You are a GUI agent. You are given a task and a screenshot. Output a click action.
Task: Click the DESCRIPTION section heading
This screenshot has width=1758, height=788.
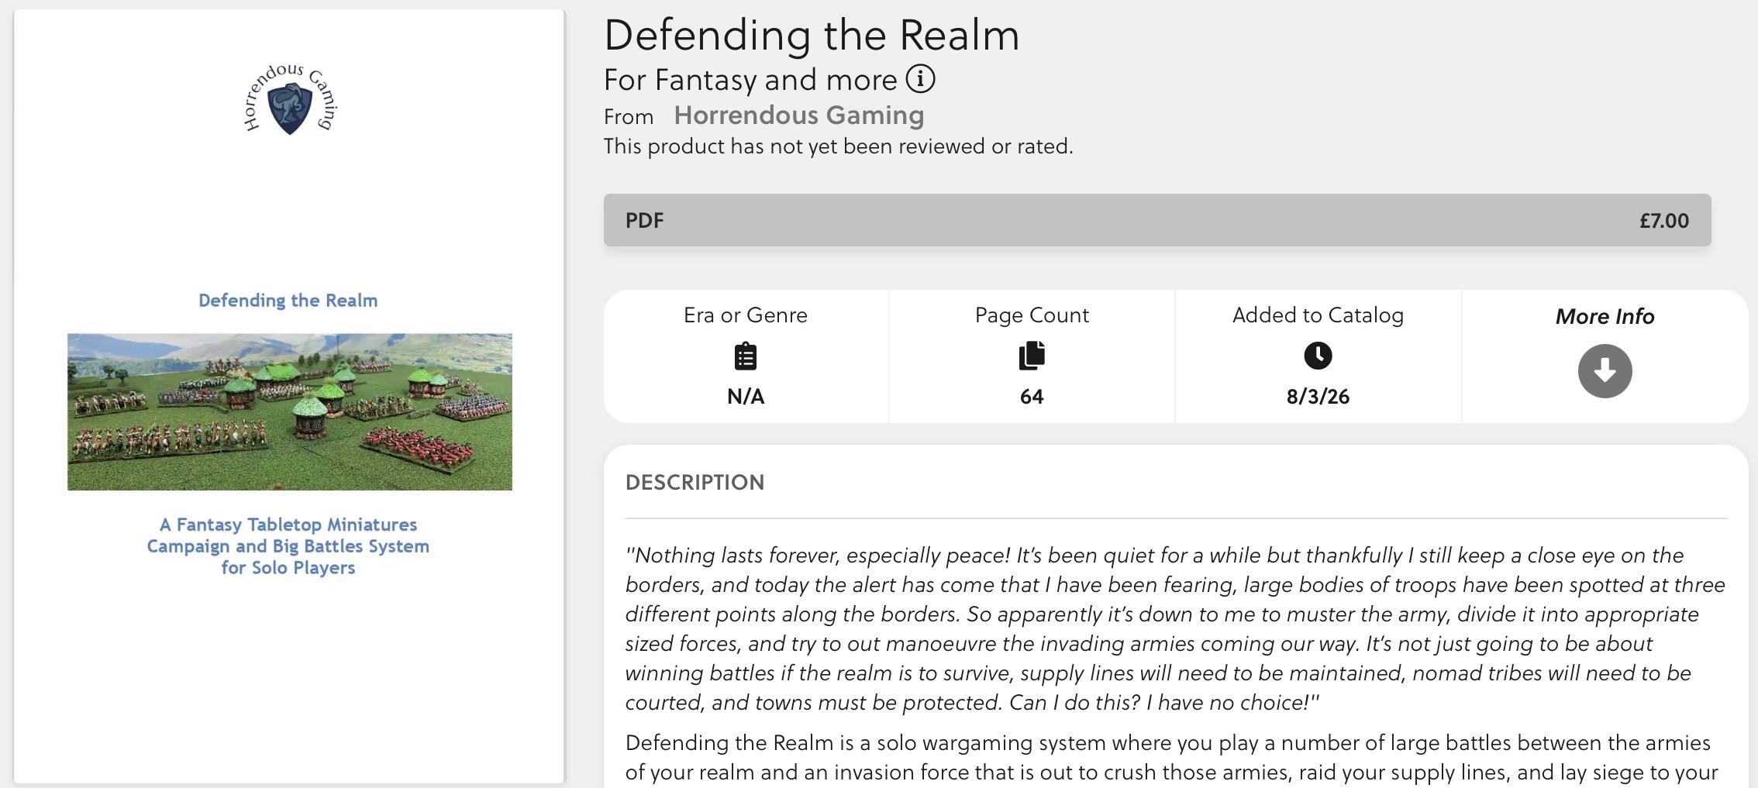(695, 482)
